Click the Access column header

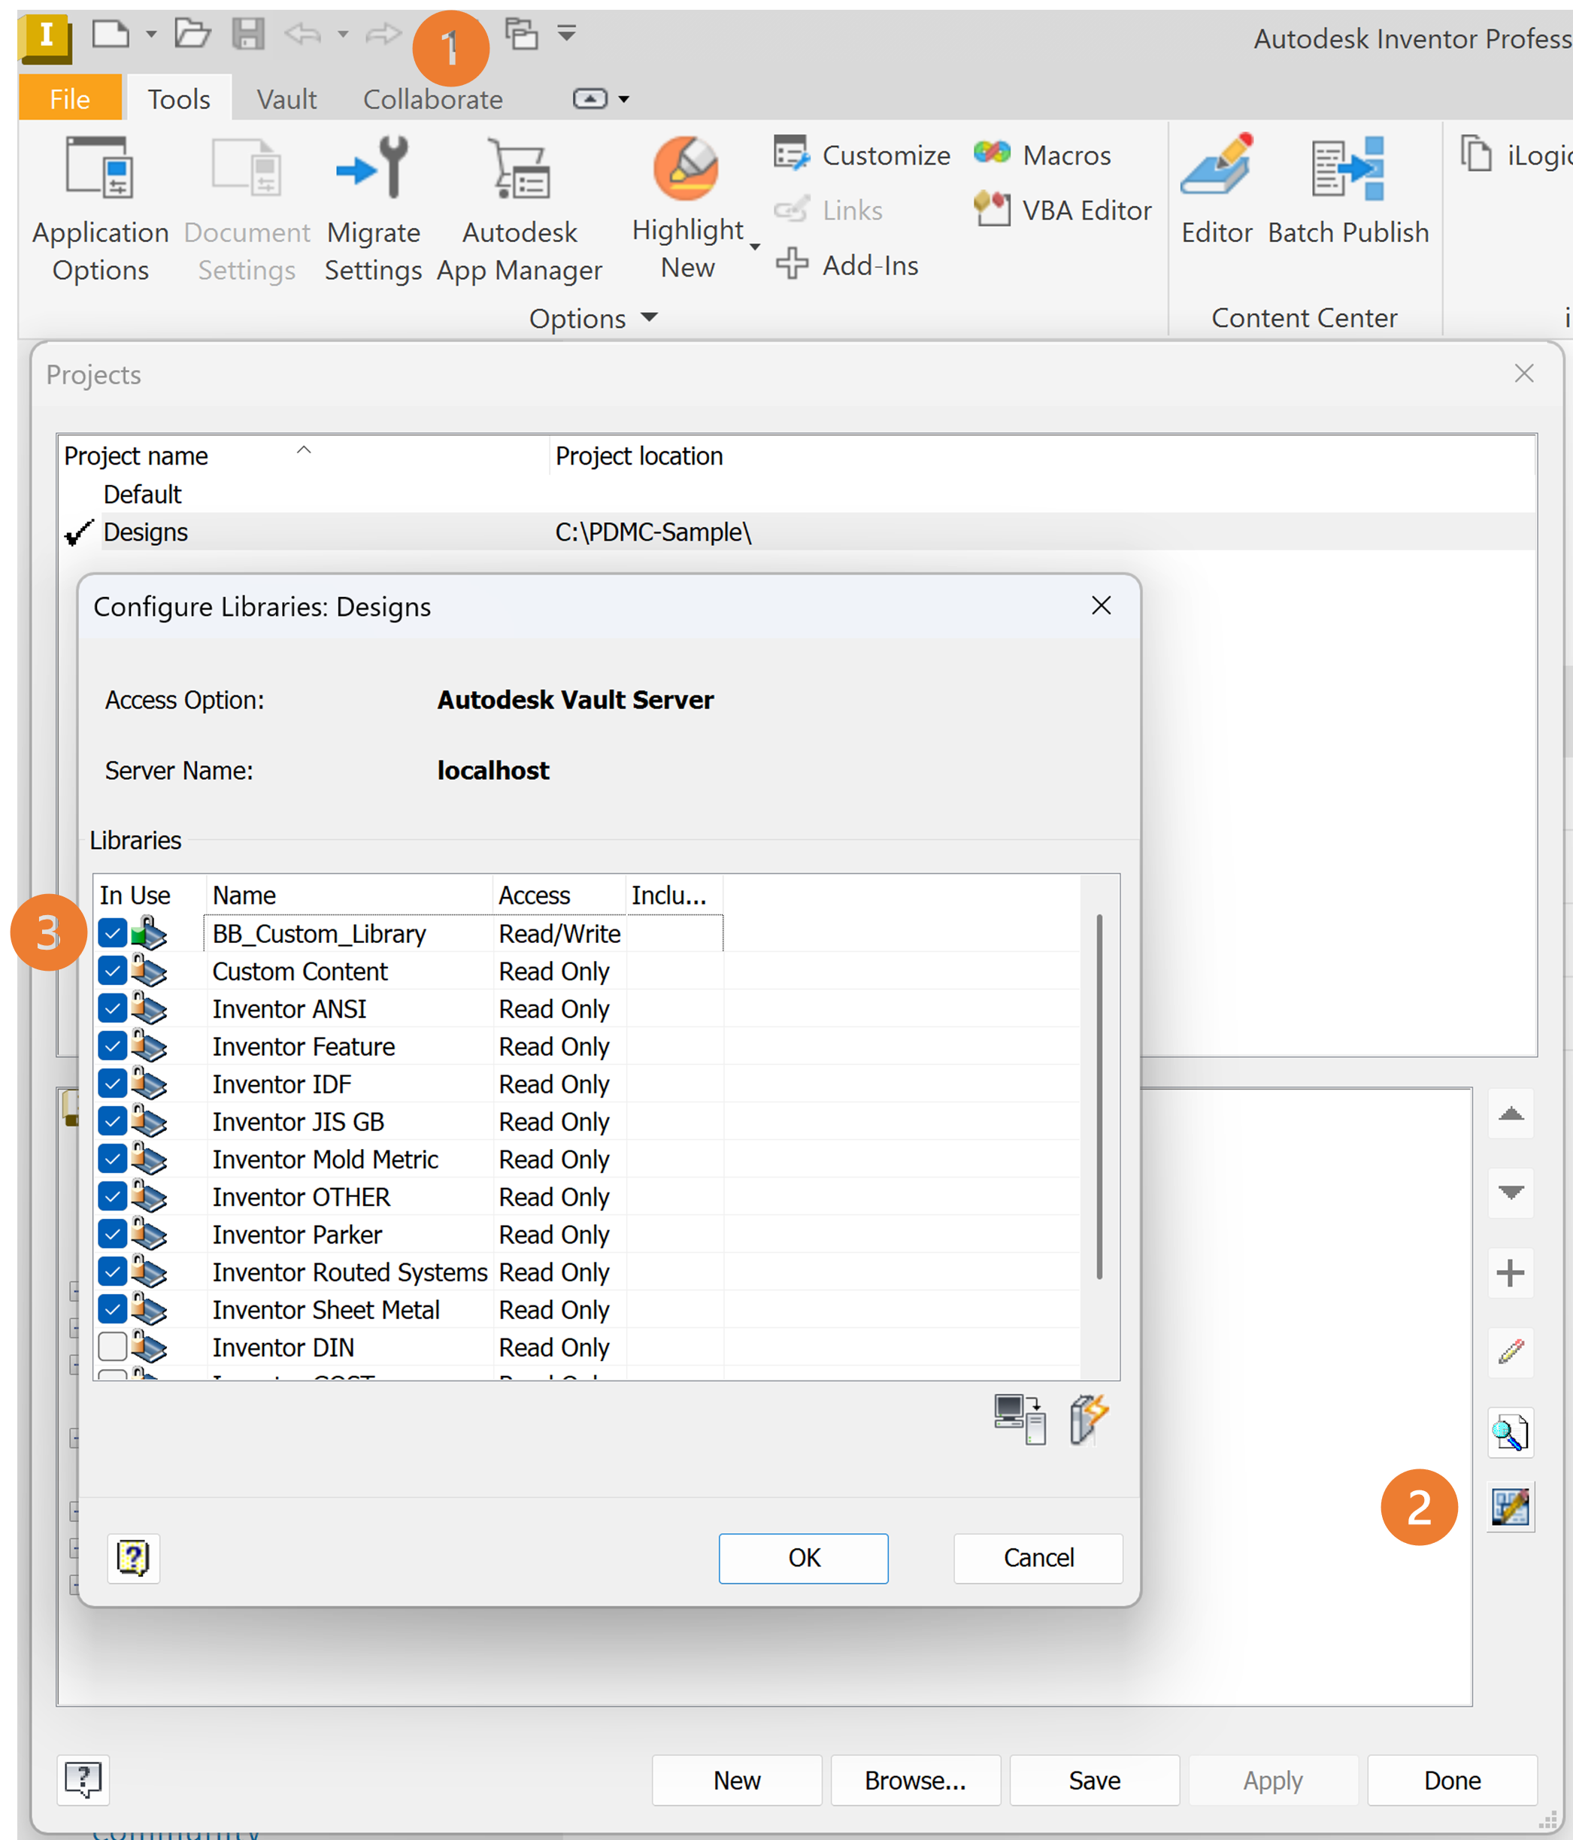[x=559, y=895]
